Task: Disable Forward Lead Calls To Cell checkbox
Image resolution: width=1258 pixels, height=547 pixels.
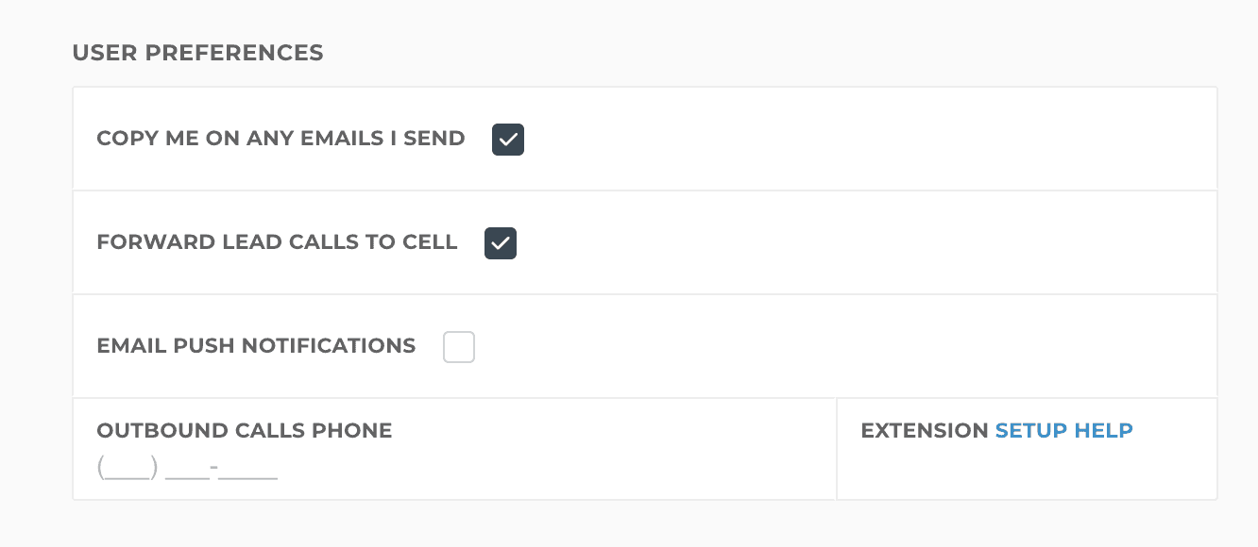Action: (501, 243)
